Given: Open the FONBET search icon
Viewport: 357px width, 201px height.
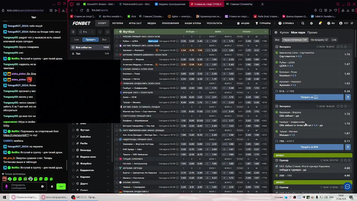Looking at the screenshot, I should coord(303,23).
